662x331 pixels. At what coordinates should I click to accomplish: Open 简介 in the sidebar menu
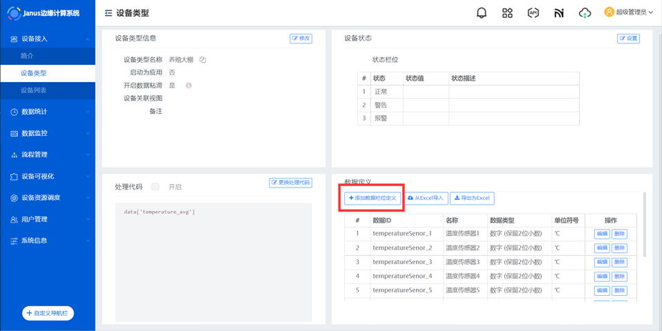click(x=27, y=56)
